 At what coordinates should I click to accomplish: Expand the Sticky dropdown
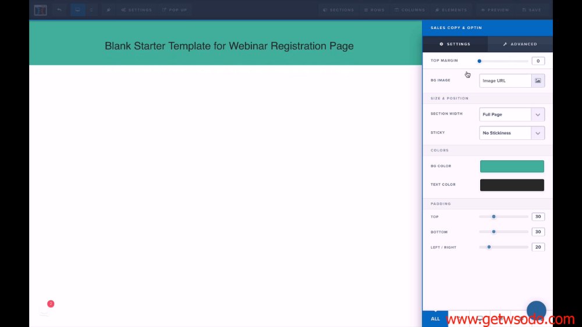tap(512, 133)
